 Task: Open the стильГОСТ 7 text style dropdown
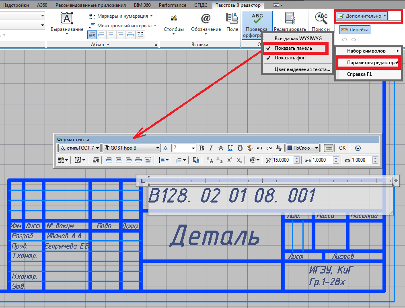pos(79,148)
